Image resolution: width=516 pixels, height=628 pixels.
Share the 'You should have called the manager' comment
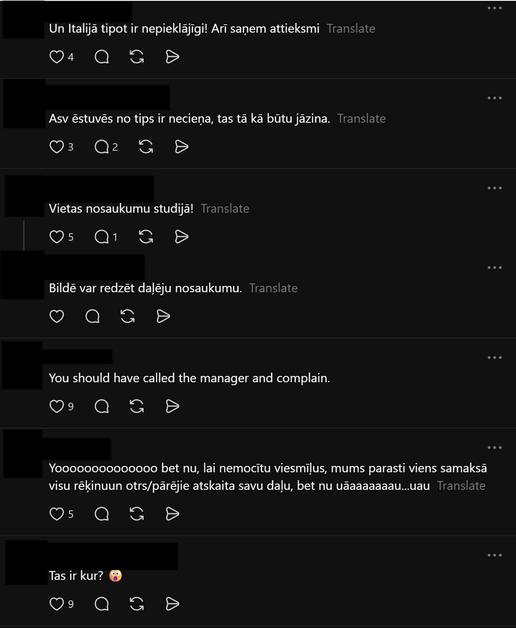[x=172, y=406]
